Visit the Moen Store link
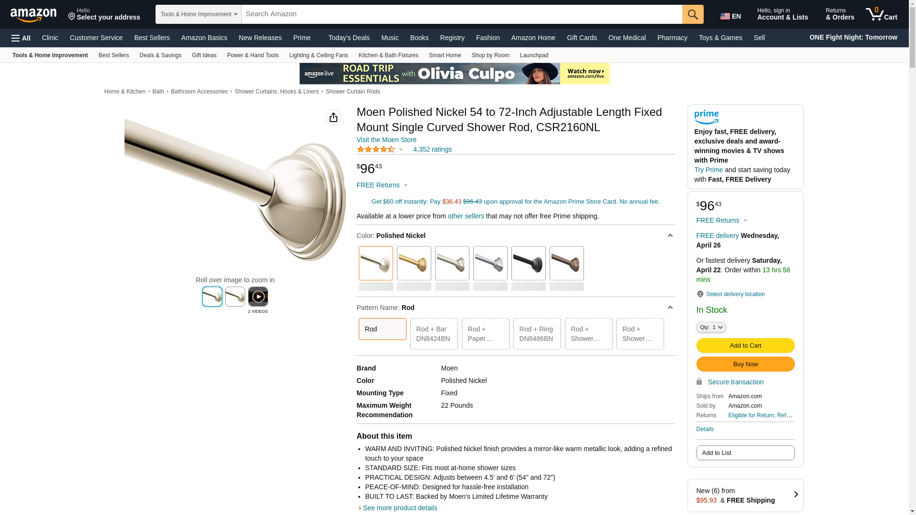The width and height of the screenshot is (916, 515). pos(386,140)
